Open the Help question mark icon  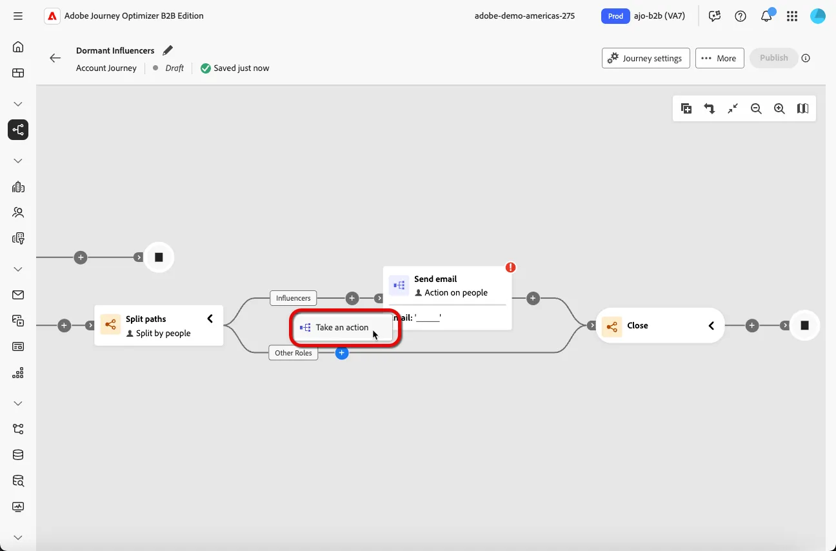tap(741, 16)
